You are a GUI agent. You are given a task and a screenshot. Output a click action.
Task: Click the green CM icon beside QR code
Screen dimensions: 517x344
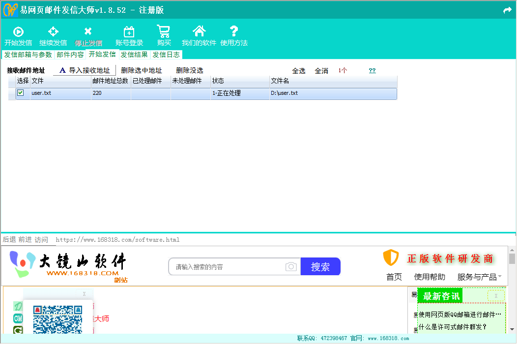18,318
